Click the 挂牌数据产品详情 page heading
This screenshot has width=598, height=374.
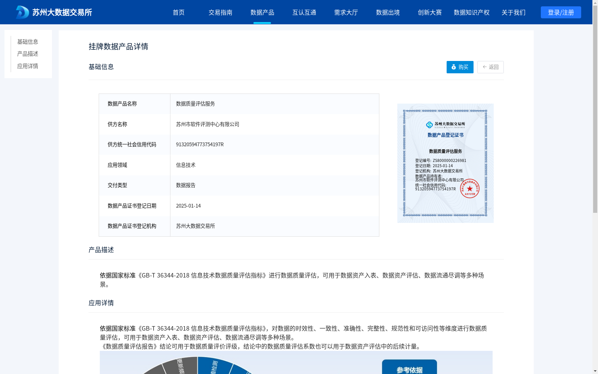click(x=118, y=46)
